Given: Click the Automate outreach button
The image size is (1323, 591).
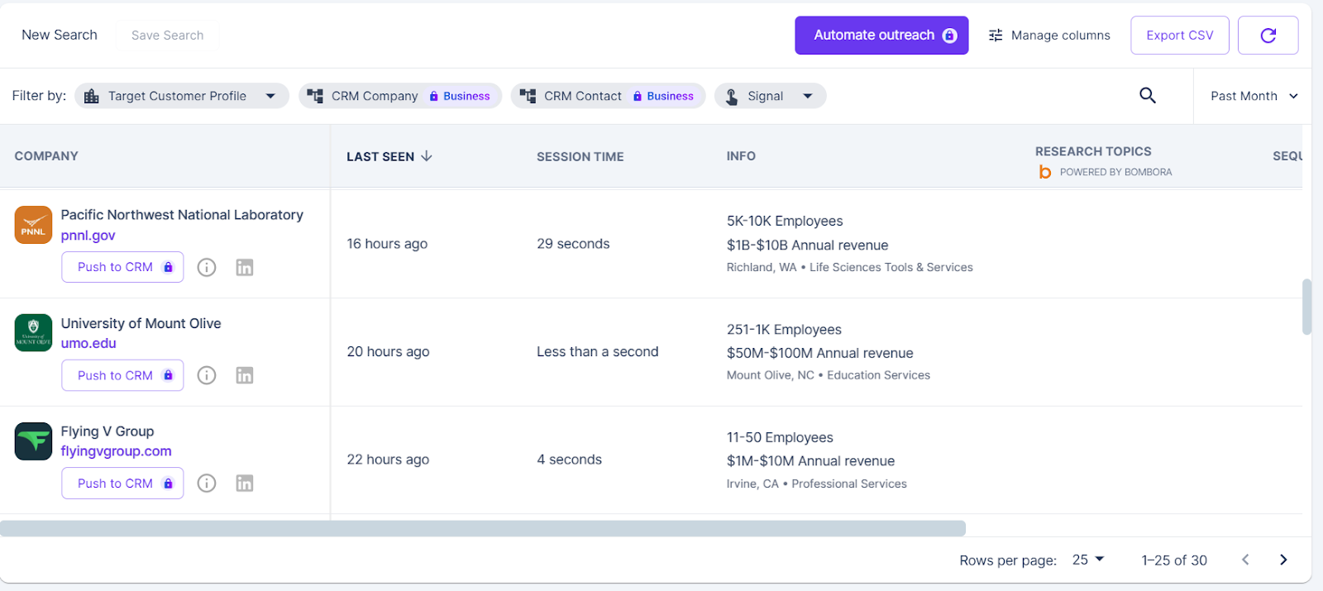Looking at the screenshot, I should click(x=881, y=36).
